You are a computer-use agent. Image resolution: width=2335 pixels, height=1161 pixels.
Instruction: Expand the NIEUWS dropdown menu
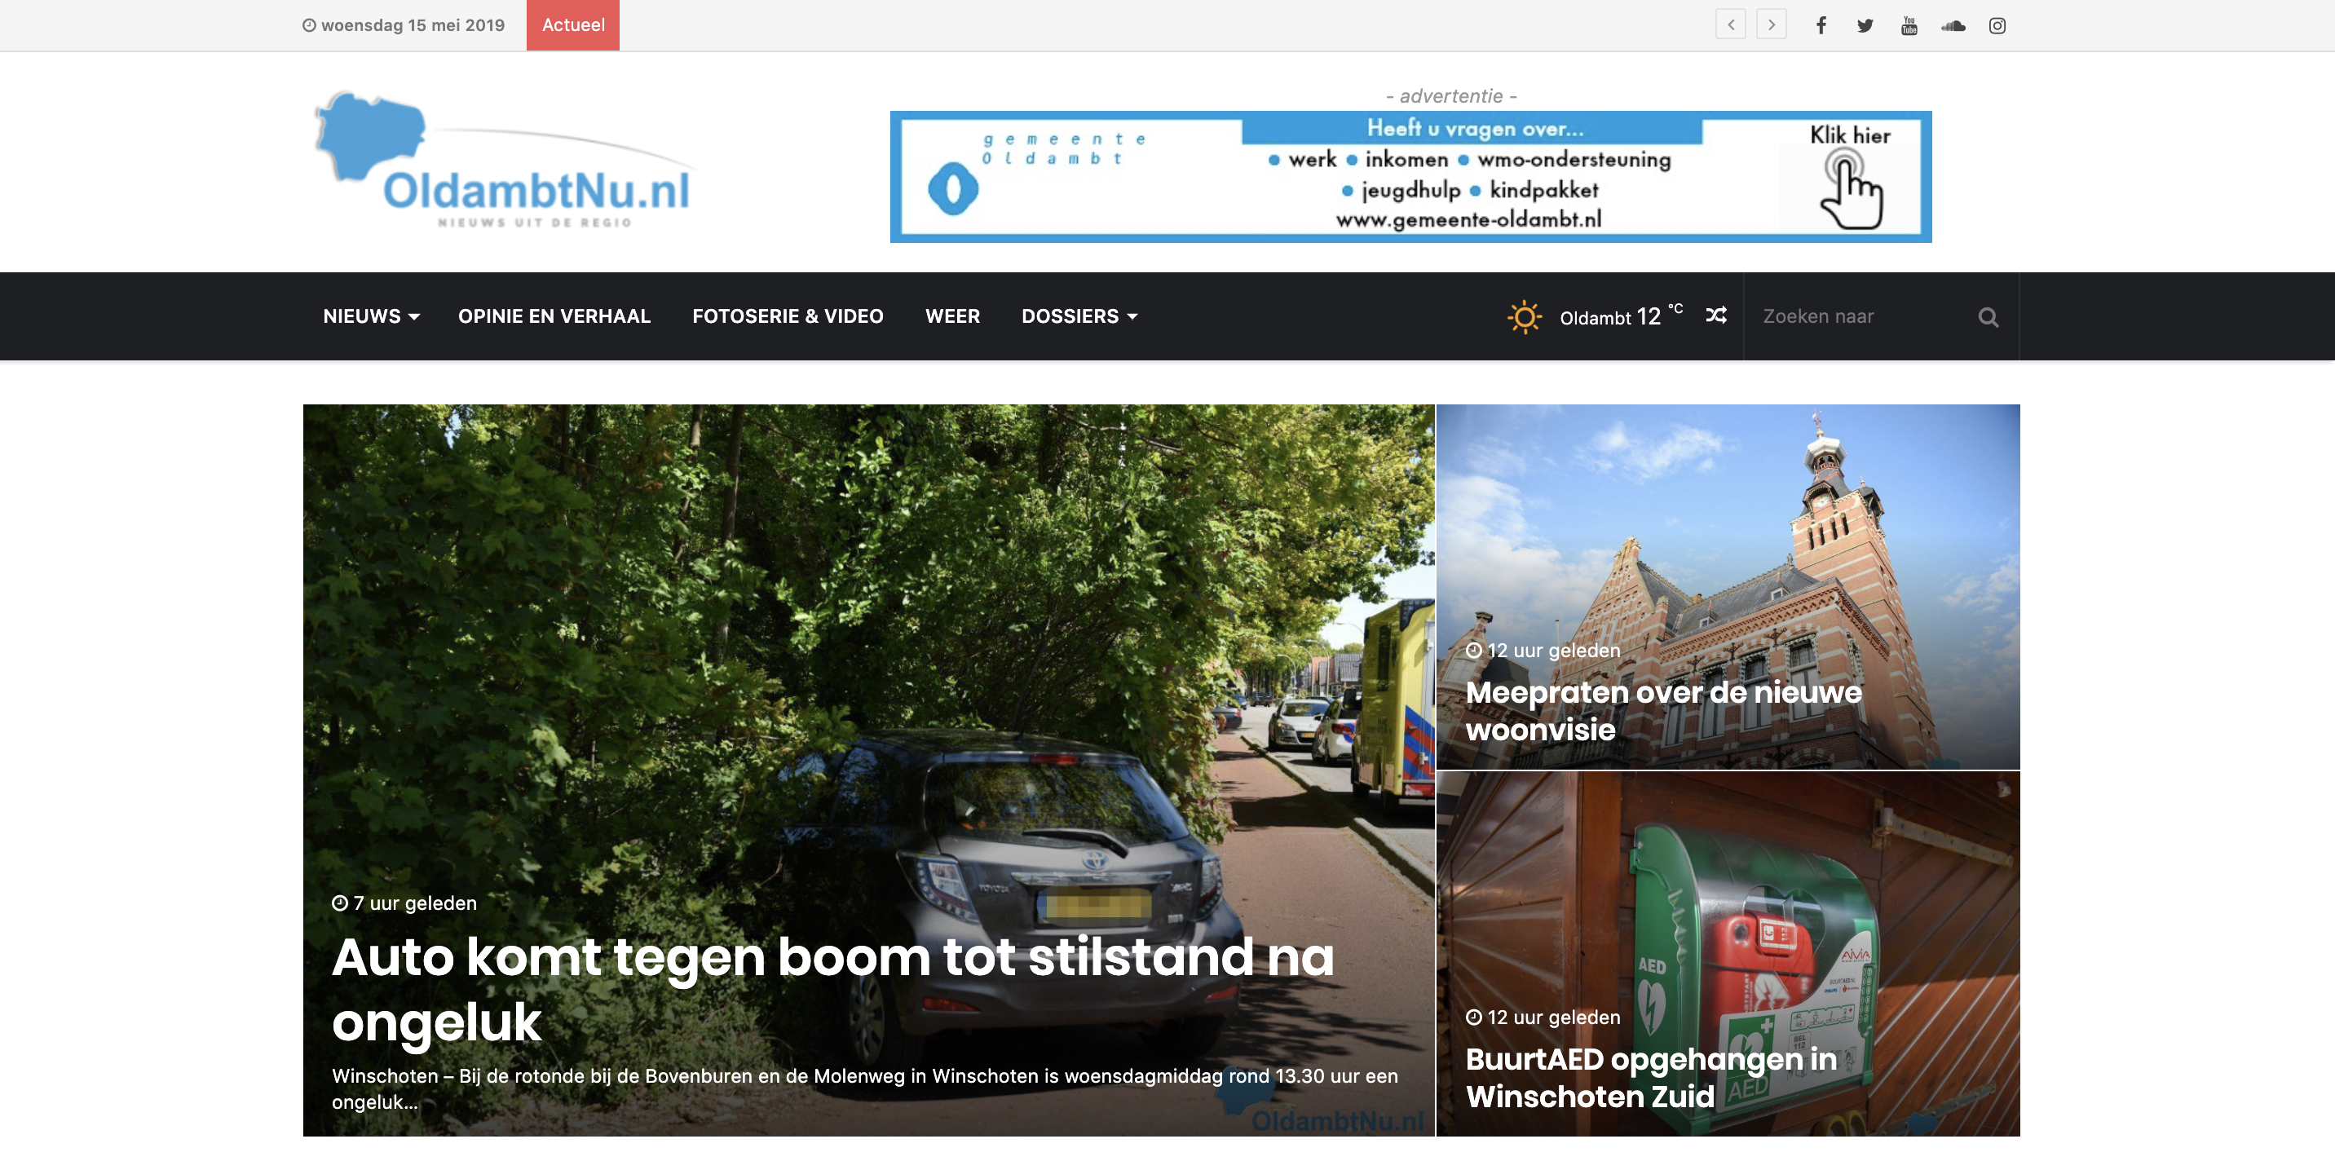tap(371, 316)
